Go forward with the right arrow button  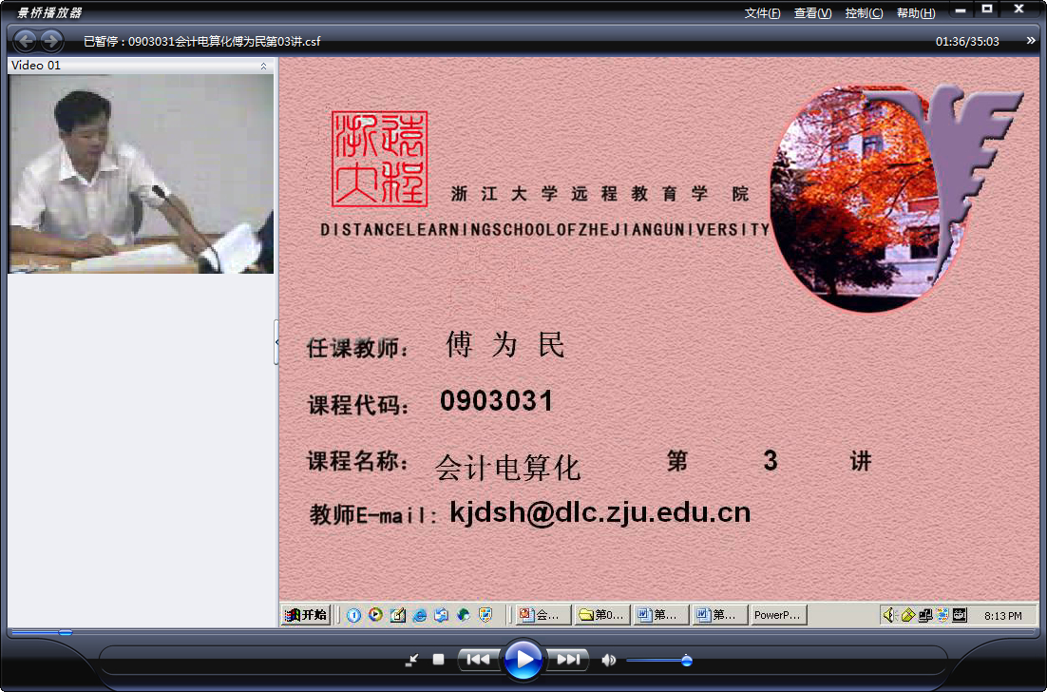click(51, 41)
